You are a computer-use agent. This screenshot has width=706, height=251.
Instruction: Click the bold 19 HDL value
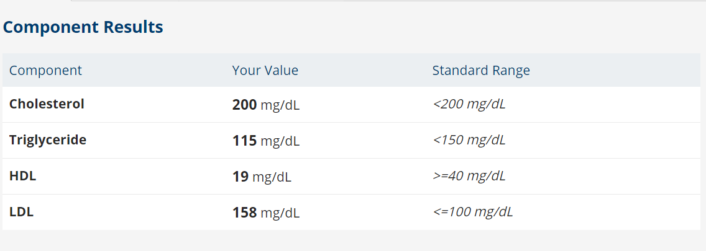[x=241, y=177]
